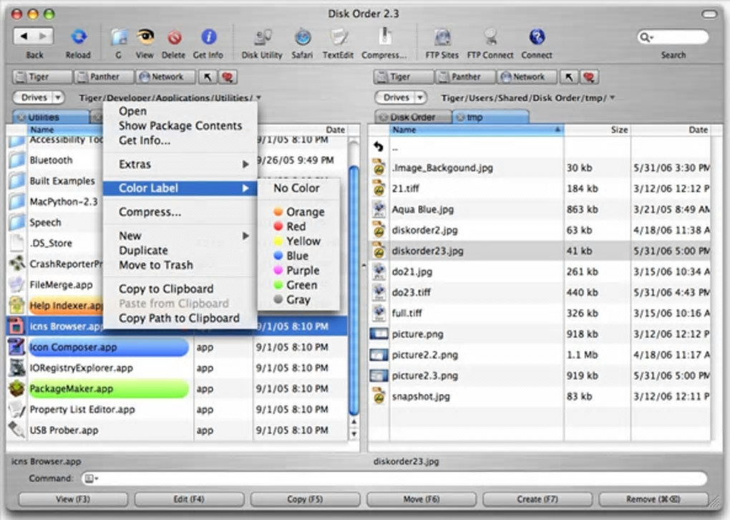Image resolution: width=730 pixels, height=520 pixels.
Task: Open right pane Drives dropdown
Action: (x=400, y=97)
